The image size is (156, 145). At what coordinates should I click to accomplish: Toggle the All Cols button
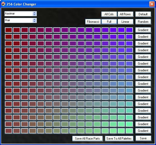click(109, 14)
